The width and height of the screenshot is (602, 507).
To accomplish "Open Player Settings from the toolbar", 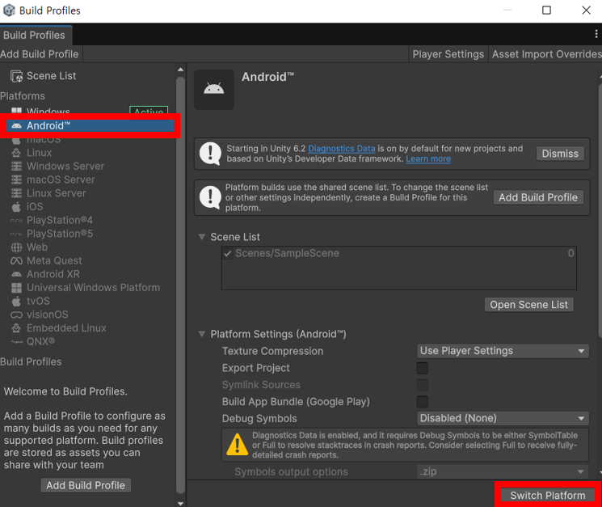I will pyautogui.click(x=448, y=54).
